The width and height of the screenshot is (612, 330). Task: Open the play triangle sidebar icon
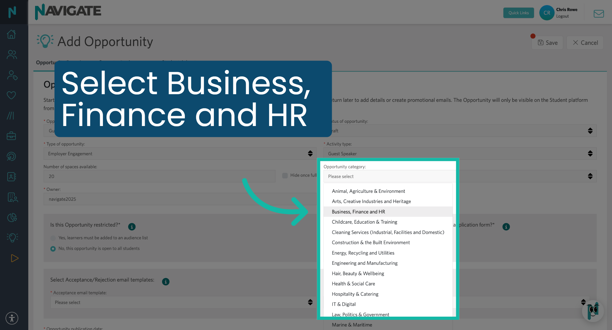tap(14, 258)
